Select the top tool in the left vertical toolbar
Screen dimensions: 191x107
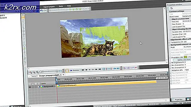pyautogui.click(x=23, y=17)
